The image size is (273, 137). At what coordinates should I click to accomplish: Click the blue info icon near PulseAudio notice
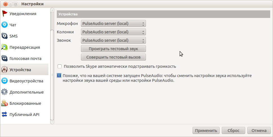[59, 75]
